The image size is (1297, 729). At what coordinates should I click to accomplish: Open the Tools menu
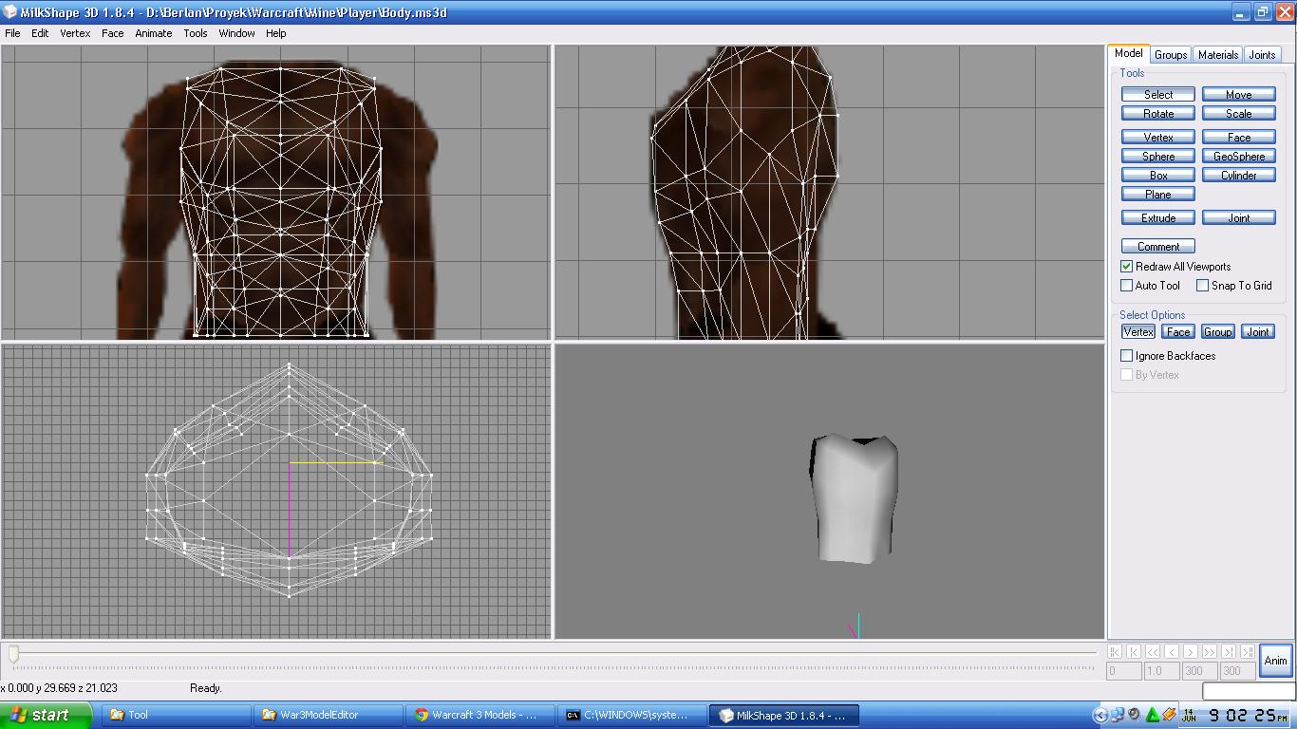(196, 33)
